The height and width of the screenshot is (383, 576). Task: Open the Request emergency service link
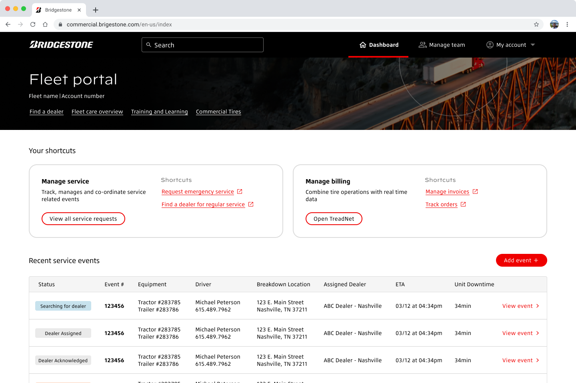point(198,191)
